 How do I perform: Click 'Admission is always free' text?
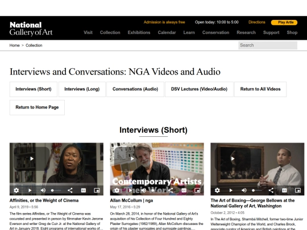coord(164,22)
